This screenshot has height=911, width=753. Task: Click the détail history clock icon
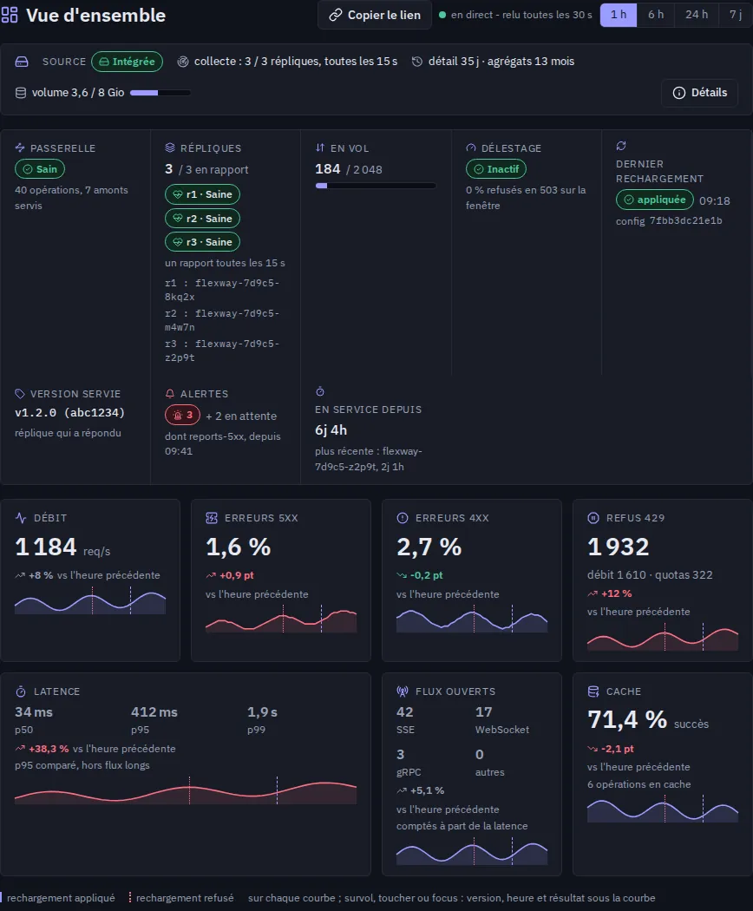coord(416,62)
